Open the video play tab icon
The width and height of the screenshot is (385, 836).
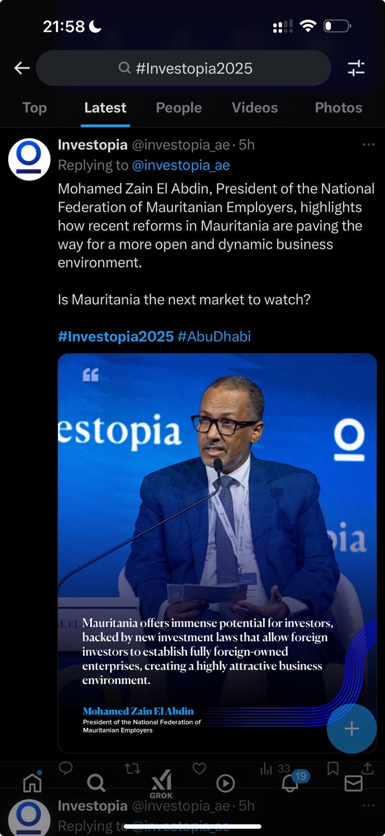coord(225,783)
